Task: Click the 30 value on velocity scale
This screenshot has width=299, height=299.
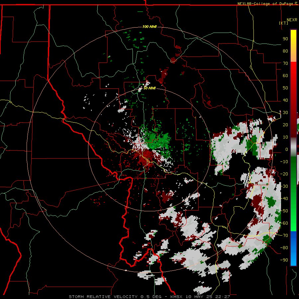Action: (x=285, y=113)
